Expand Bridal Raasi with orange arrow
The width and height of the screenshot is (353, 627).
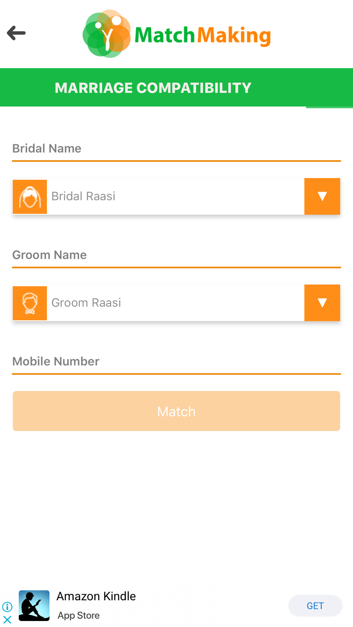tap(322, 196)
